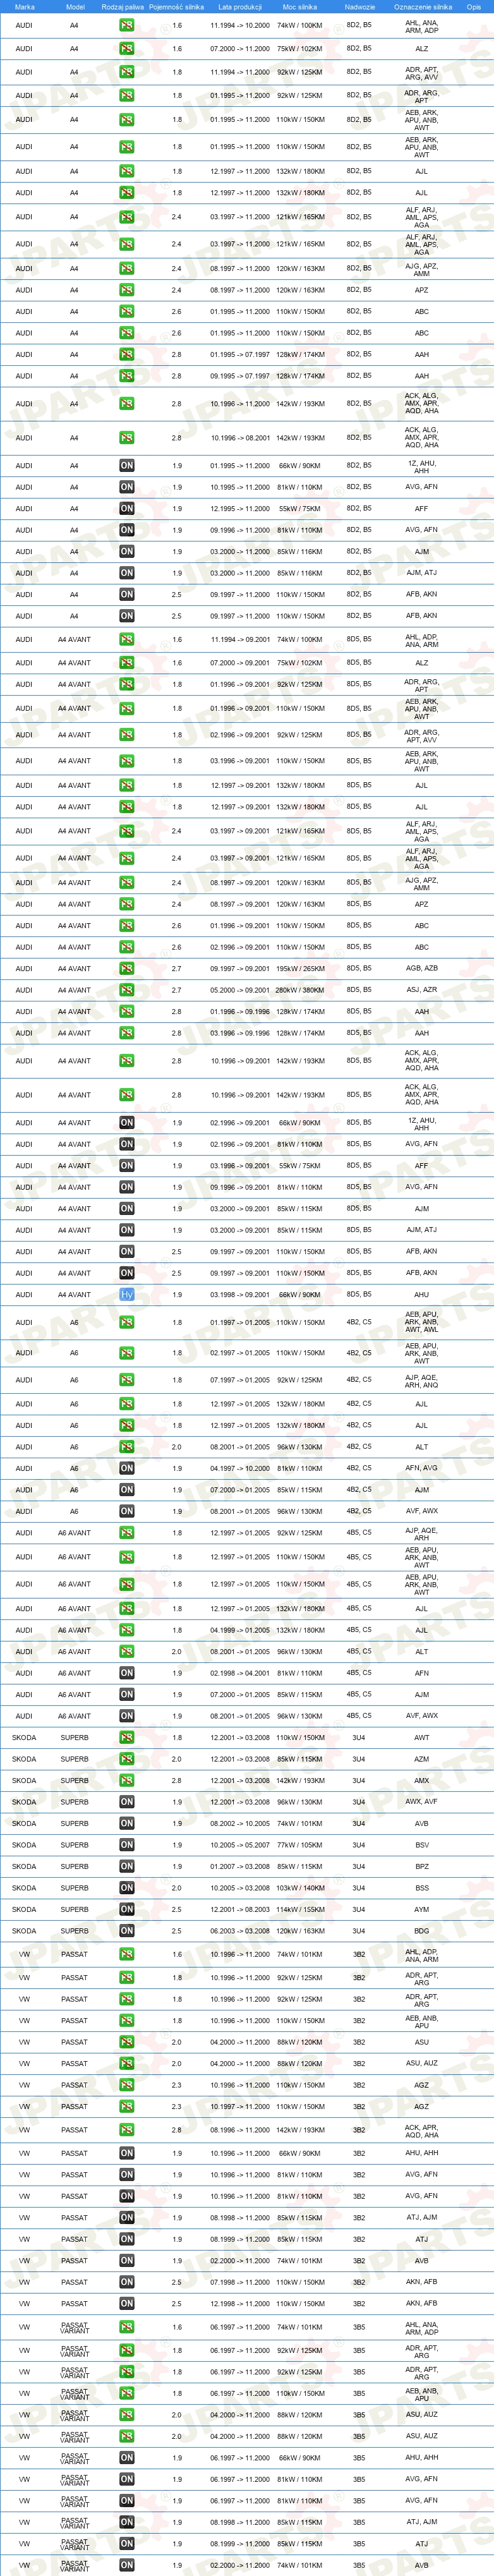Select the 77kW / 105KM power cell
This screenshot has height=2576, width=494.
click(300, 1845)
